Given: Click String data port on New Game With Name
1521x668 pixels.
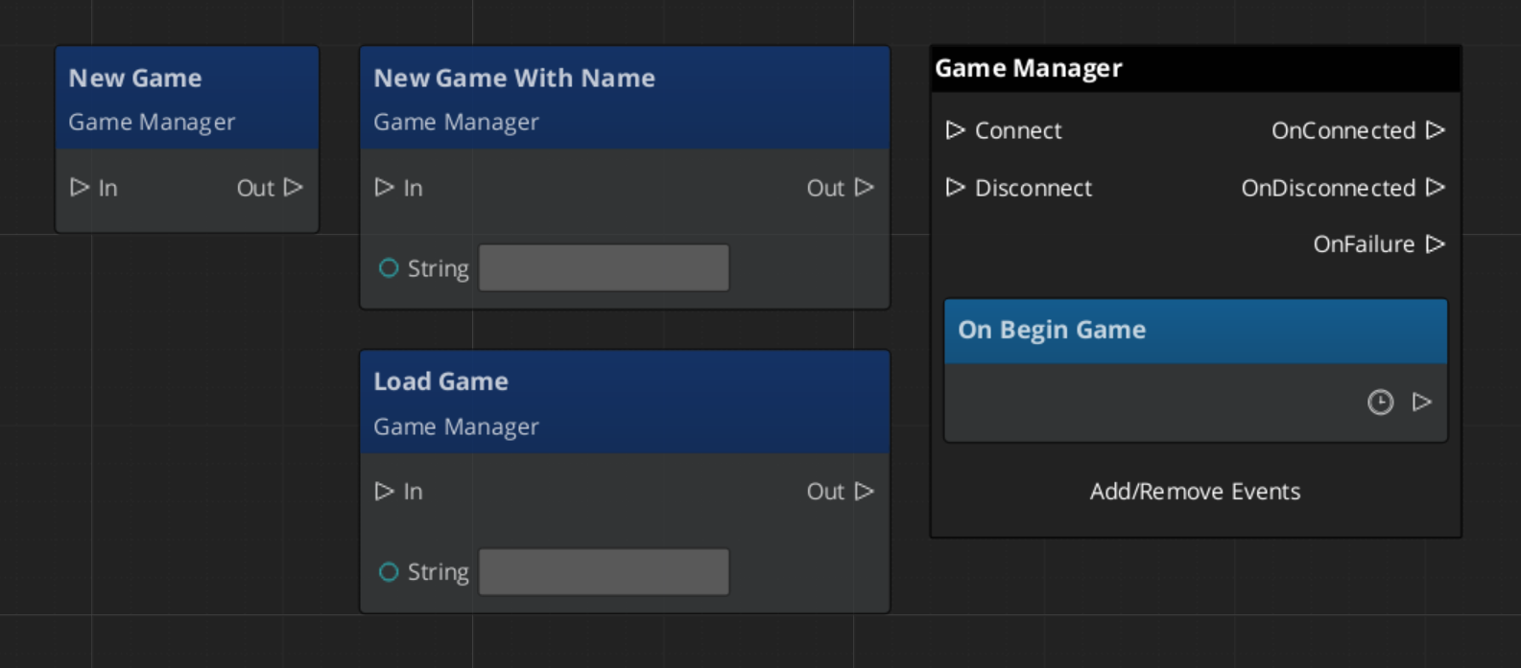Looking at the screenshot, I should coord(389,268).
